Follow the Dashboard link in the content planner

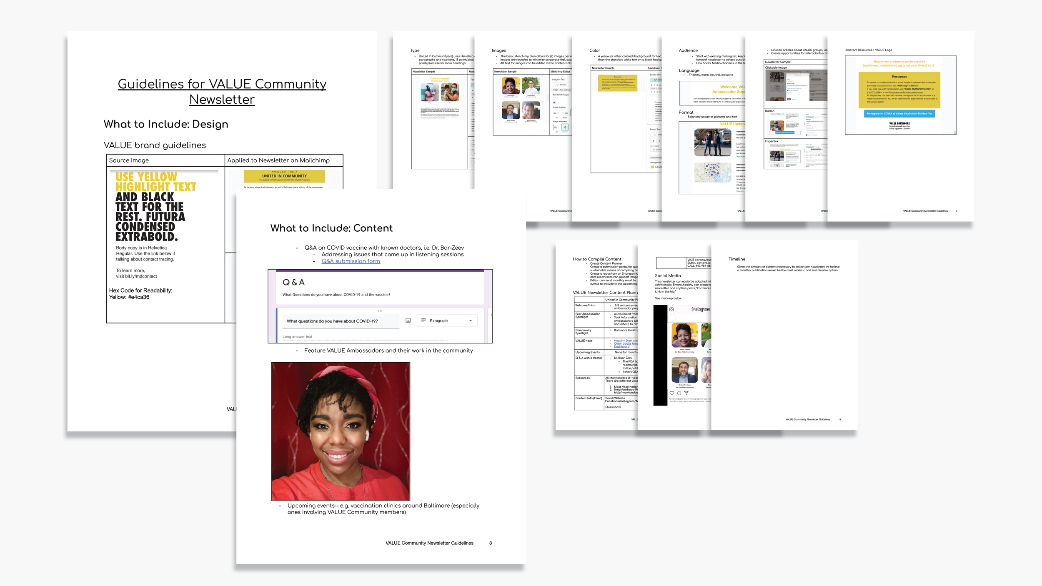click(x=621, y=346)
